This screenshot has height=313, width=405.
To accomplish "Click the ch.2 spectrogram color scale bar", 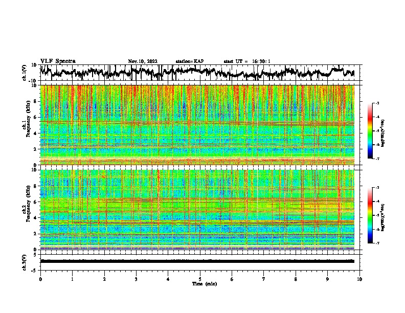I will click(x=370, y=215).
